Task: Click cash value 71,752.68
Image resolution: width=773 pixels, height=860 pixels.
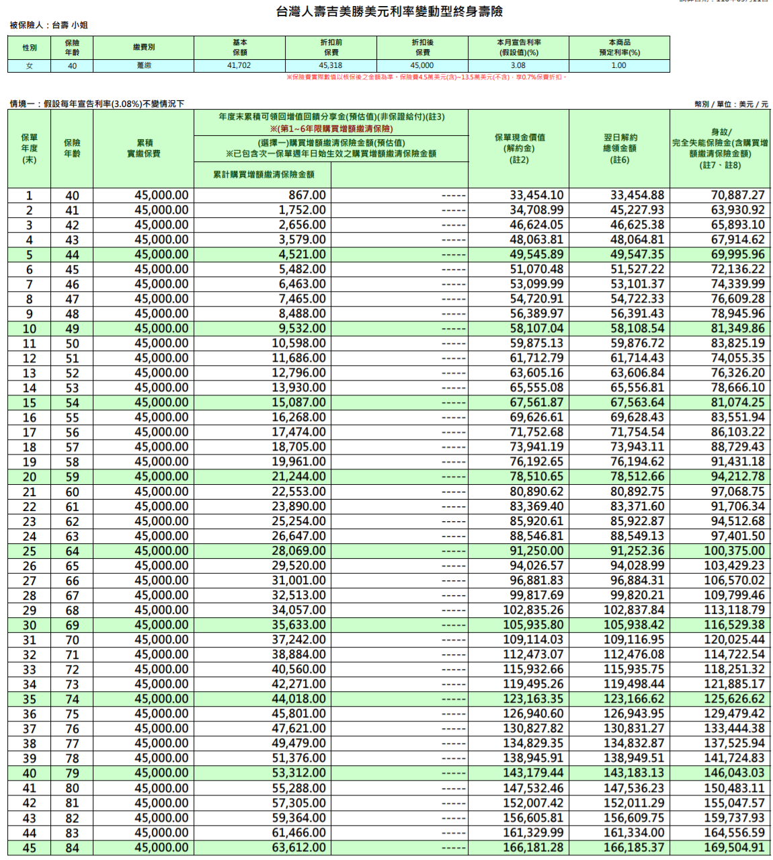Action: (x=536, y=432)
